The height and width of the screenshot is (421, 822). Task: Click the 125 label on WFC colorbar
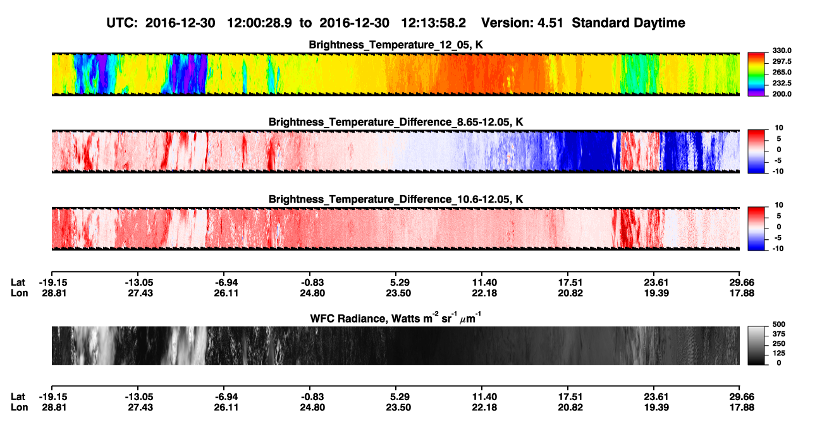pos(779,353)
